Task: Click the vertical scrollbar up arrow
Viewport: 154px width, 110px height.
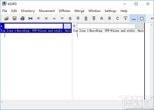Action: pyautogui.click(x=151, y=25)
